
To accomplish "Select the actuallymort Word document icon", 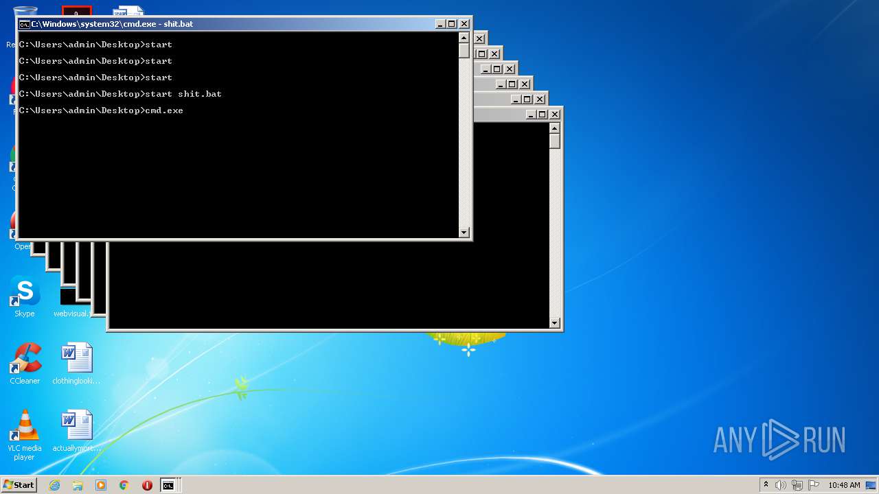I will pyautogui.click(x=76, y=431).
